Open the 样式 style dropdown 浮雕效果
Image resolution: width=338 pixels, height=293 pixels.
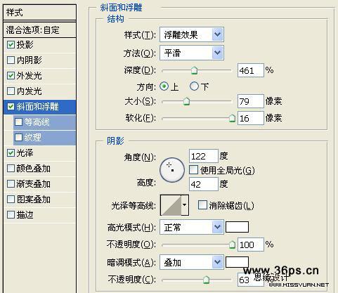[x=192, y=34]
